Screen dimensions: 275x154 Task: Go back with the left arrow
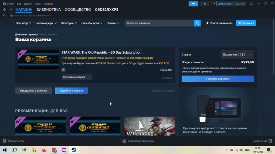[5, 9]
